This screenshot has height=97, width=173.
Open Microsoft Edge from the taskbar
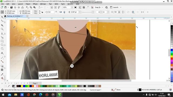coord(41,95)
